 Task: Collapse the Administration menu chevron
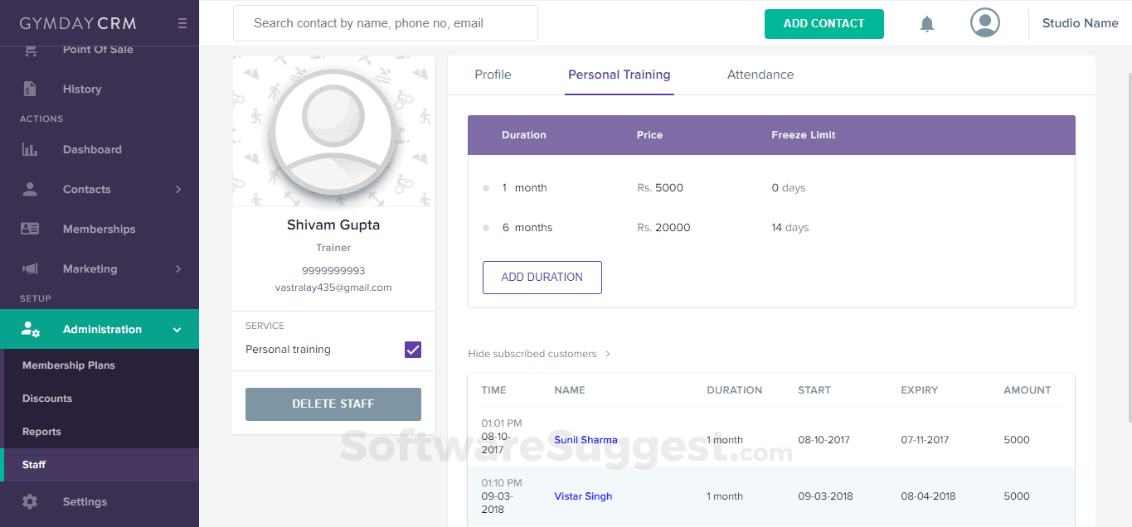coord(177,330)
